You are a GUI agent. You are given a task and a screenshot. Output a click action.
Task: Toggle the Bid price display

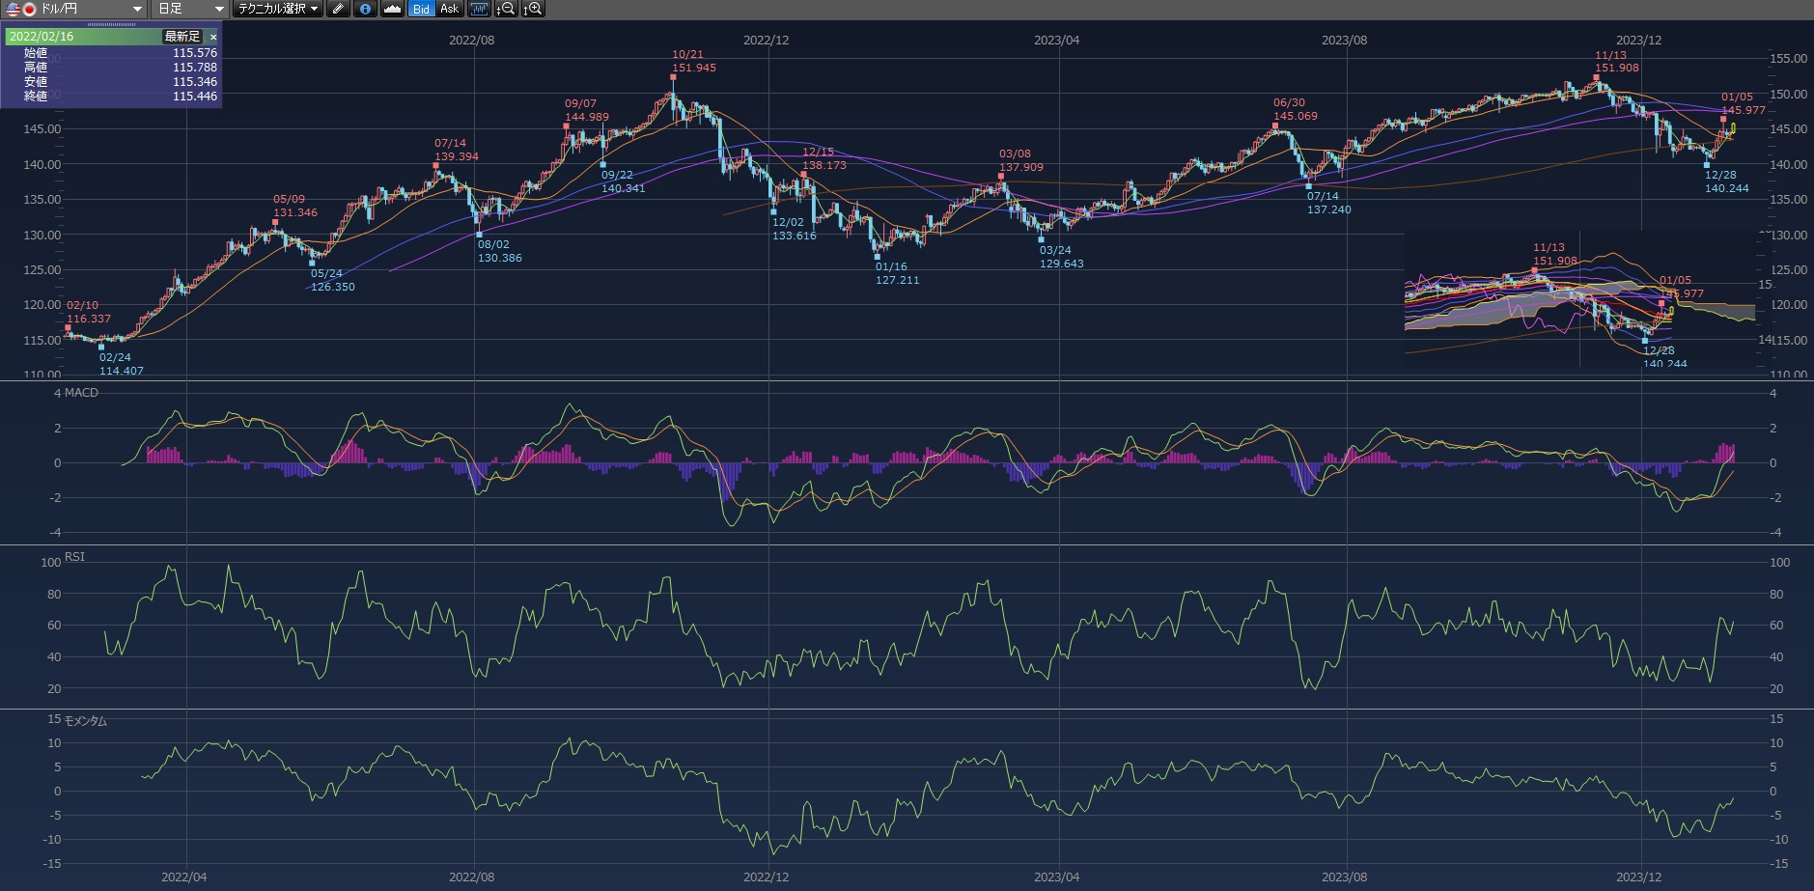tap(421, 9)
